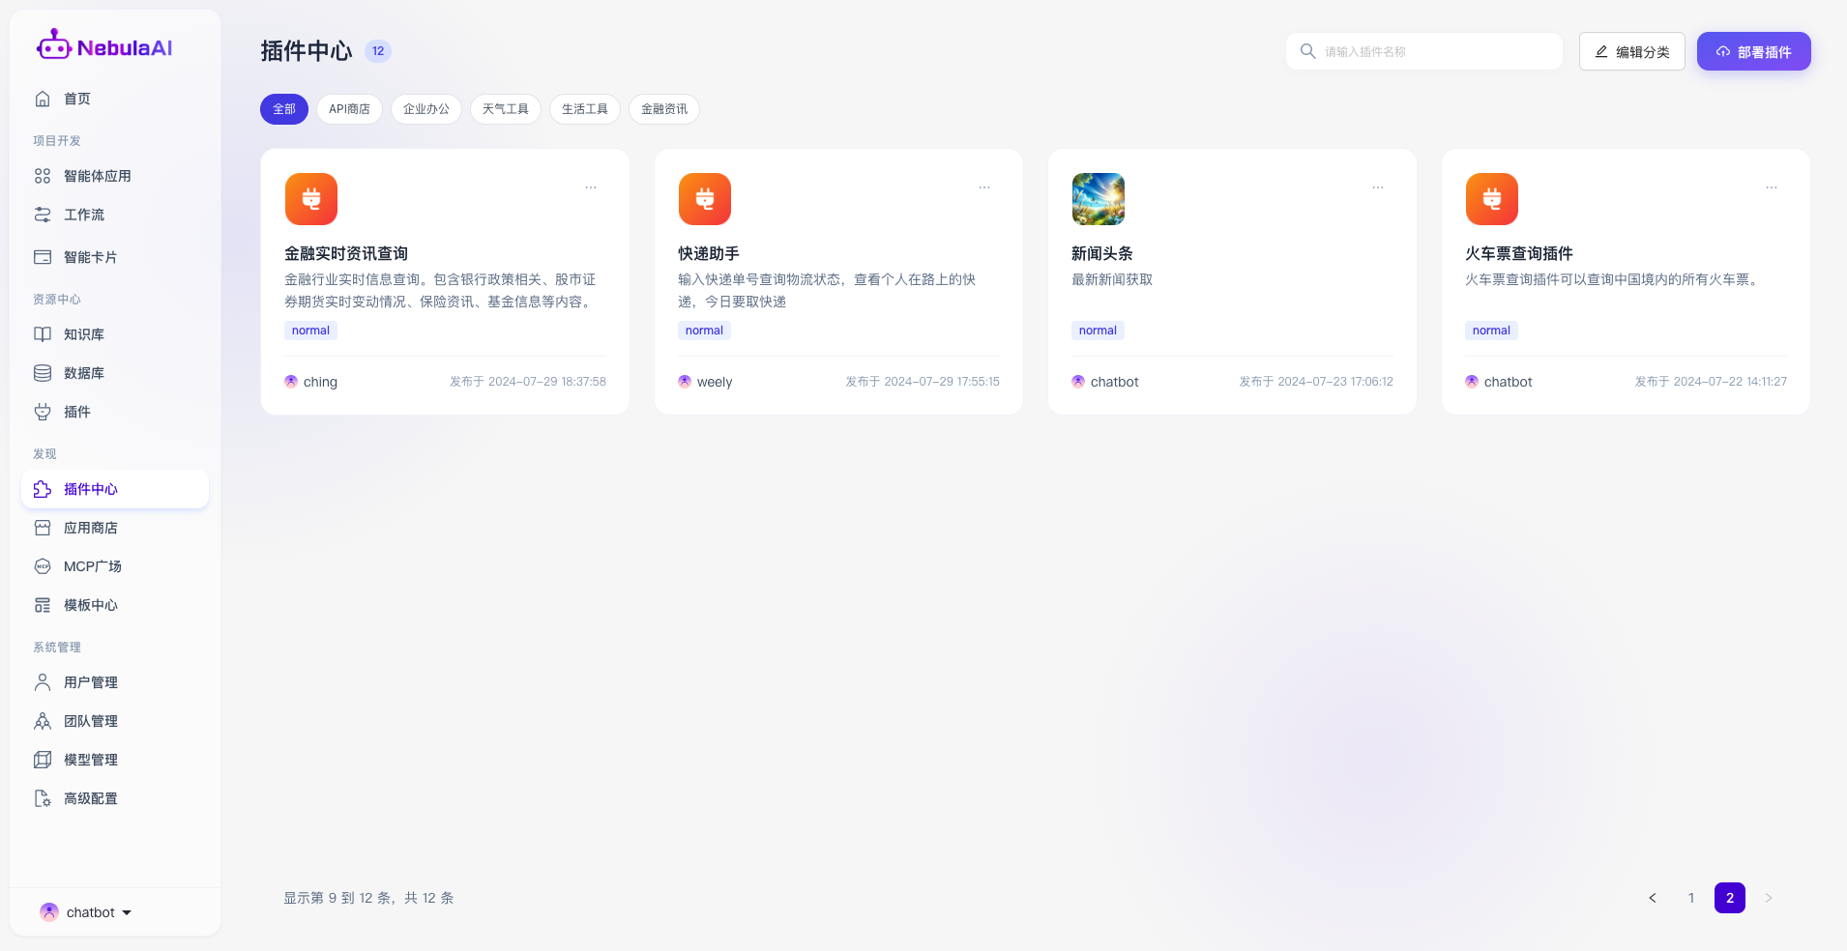Click the 新闻头条 plugin thumbnail image

[x=1098, y=199]
